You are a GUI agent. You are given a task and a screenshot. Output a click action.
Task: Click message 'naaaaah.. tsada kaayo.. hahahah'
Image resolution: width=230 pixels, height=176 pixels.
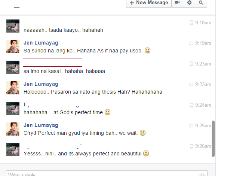coord(63,30)
